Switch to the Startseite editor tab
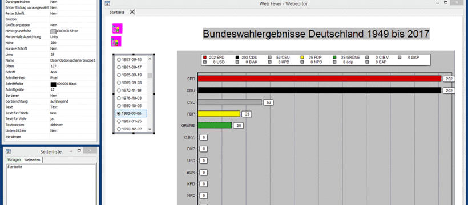 [116, 12]
